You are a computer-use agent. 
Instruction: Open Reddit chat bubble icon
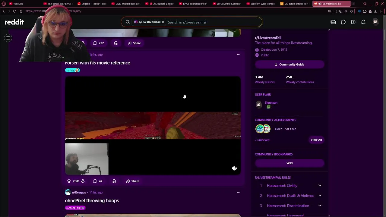[343, 22]
